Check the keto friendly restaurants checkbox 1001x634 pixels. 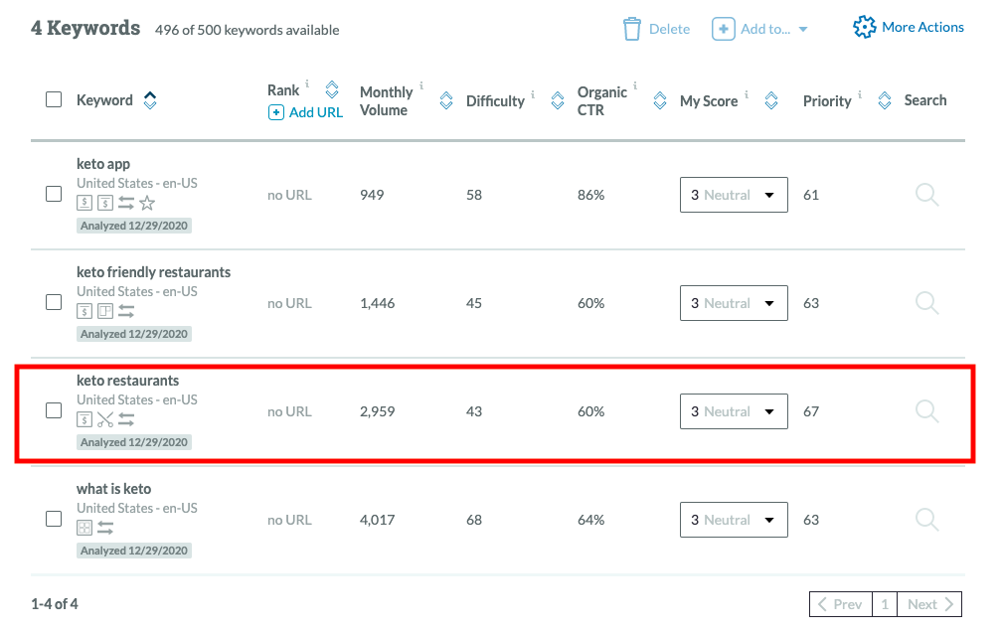pyautogui.click(x=54, y=302)
